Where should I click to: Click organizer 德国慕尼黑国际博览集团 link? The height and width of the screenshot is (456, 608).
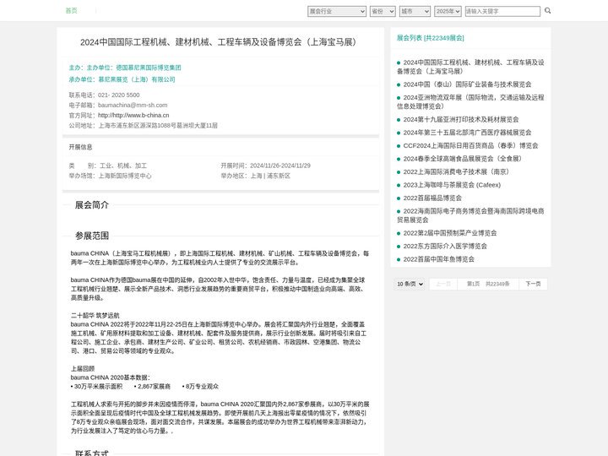tap(149, 68)
